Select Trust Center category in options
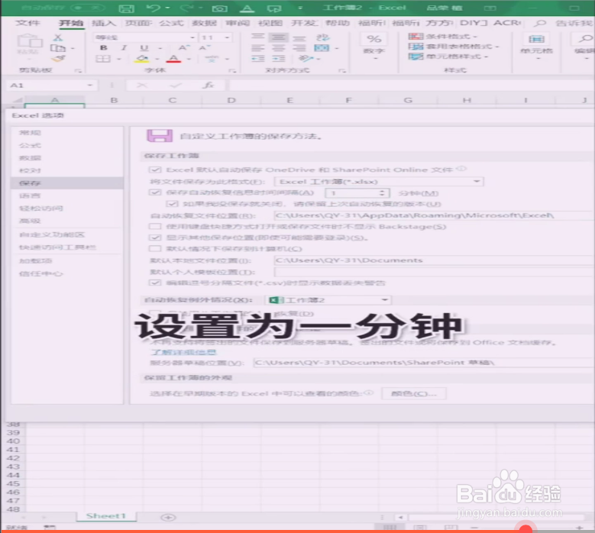The image size is (595, 533). click(x=66, y=273)
